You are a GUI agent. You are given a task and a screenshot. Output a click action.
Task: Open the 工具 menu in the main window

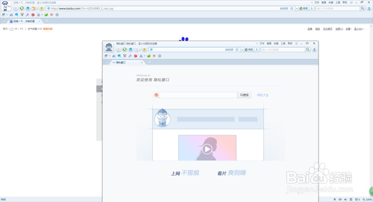tap(338, 2)
